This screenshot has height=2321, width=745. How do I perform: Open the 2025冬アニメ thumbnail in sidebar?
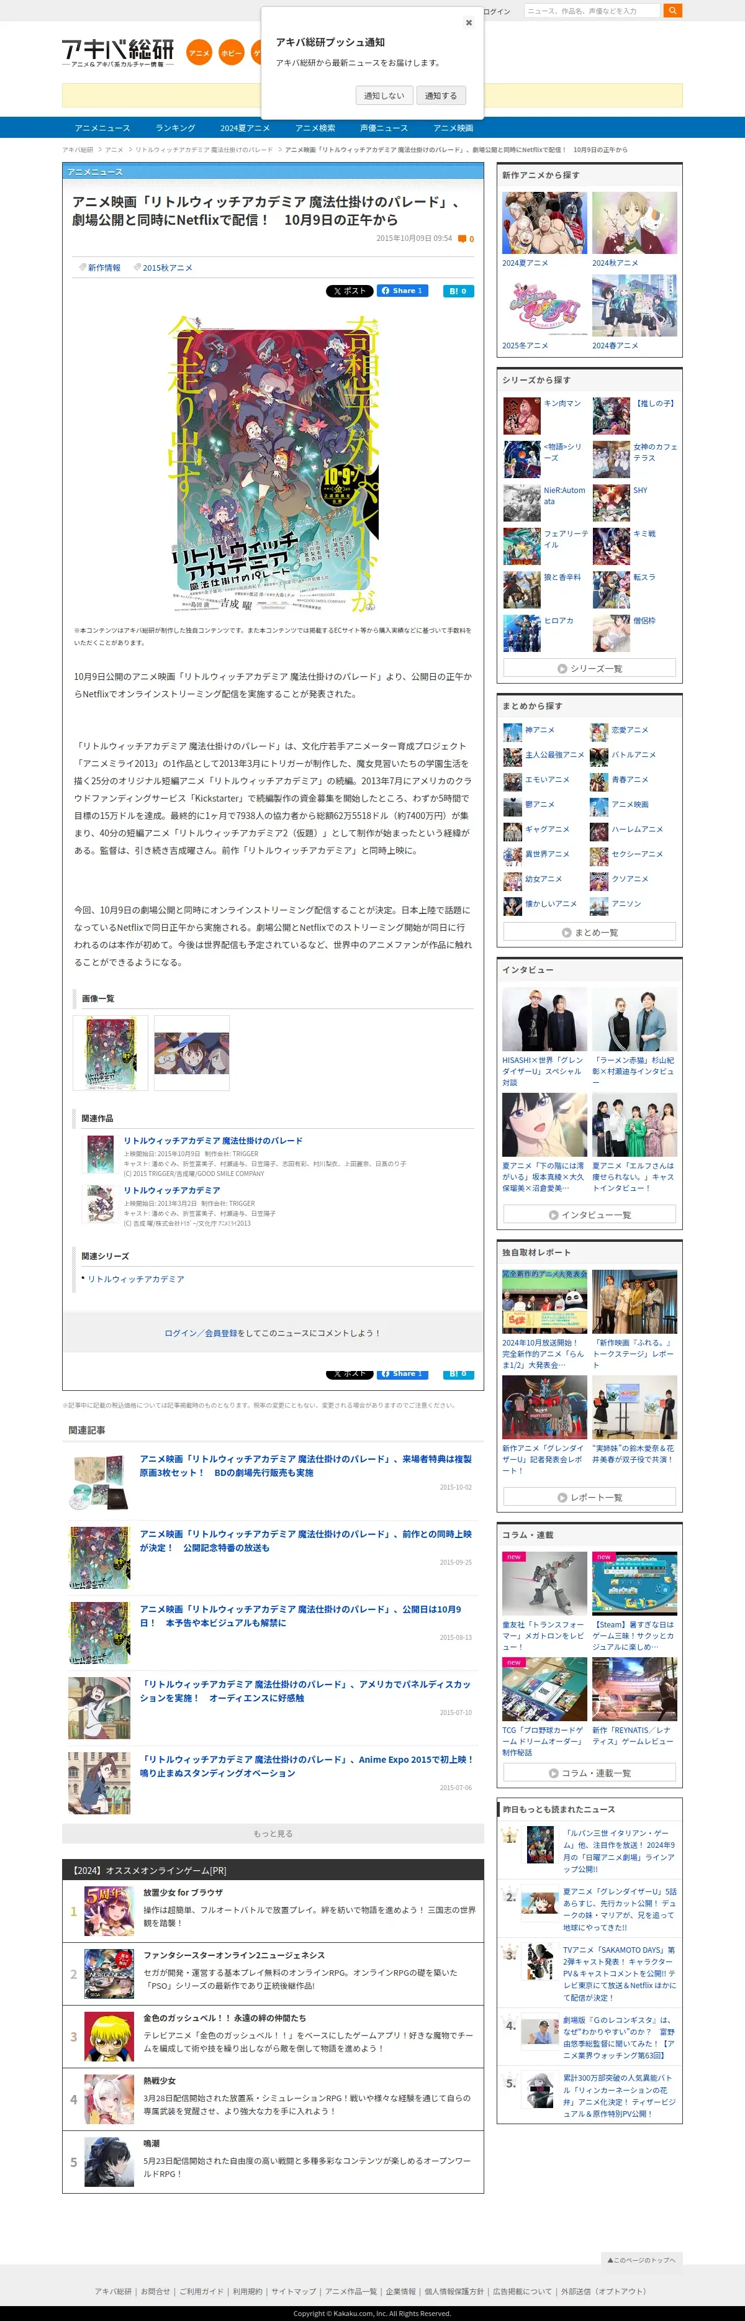(x=544, y=305)
